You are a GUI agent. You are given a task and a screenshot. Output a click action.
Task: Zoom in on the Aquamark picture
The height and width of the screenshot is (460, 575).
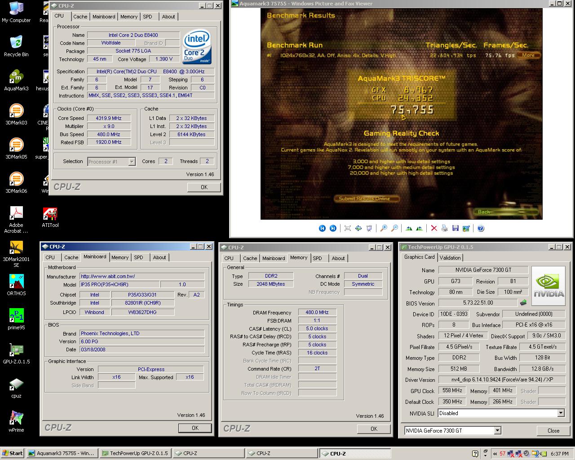(384, 228)
